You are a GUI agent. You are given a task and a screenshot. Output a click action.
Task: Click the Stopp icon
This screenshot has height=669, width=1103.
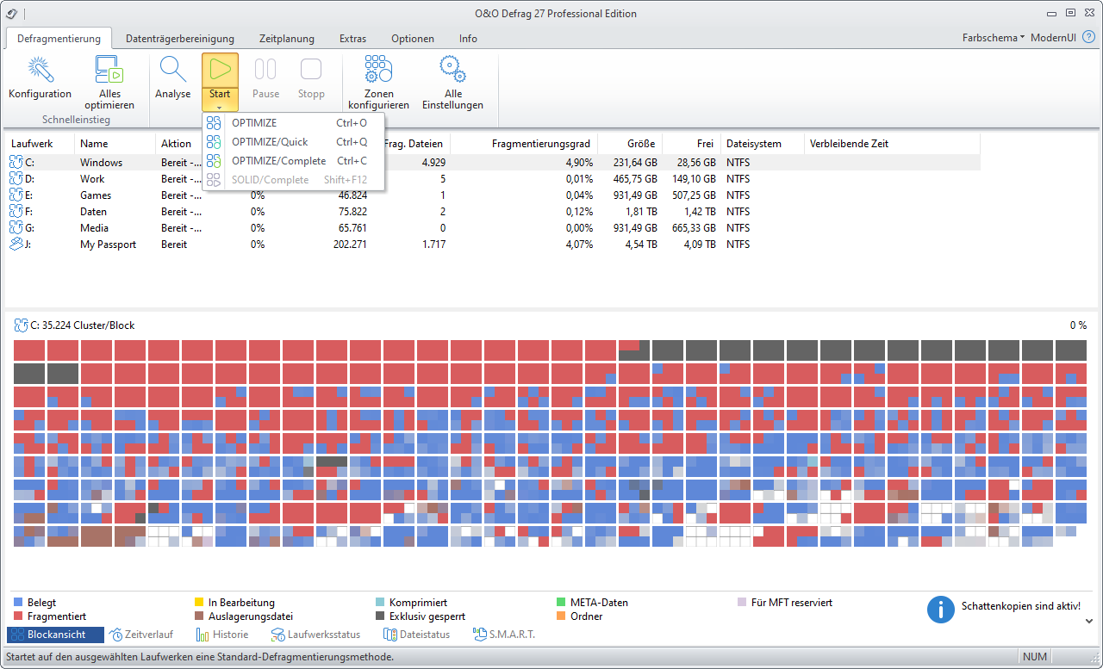311,70
